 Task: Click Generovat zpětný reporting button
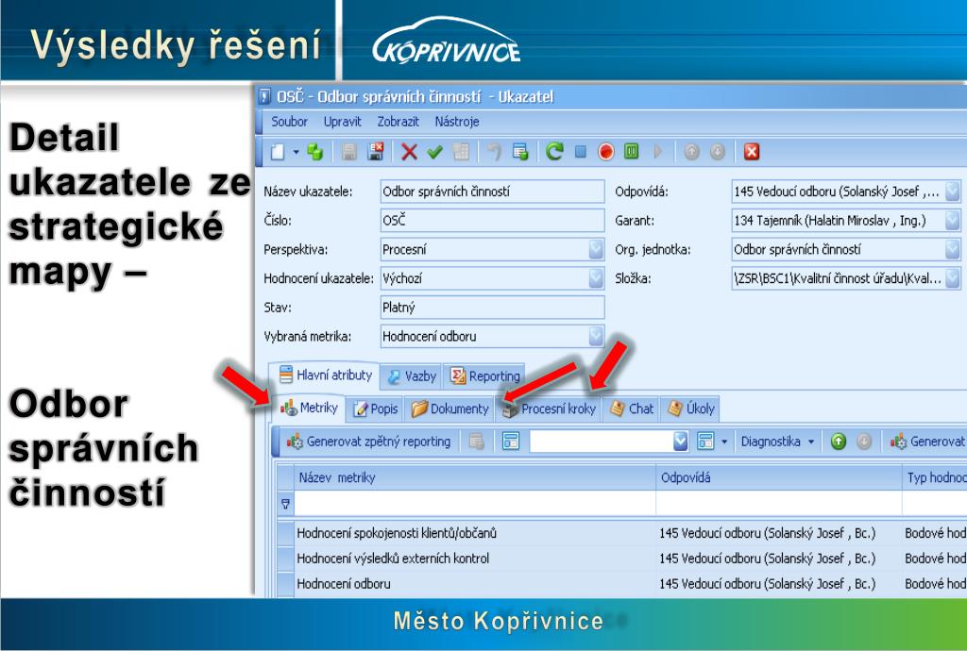369,441
